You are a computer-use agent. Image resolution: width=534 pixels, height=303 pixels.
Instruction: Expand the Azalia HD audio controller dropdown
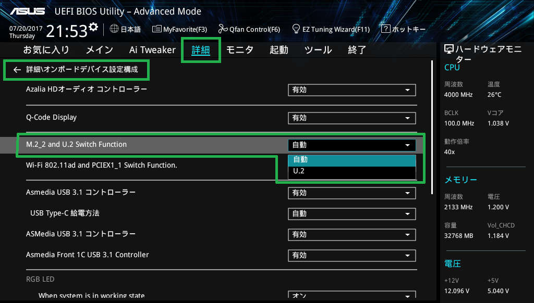coord(352,90)
